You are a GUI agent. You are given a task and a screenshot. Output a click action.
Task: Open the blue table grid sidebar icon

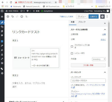[x=2, y=41]
